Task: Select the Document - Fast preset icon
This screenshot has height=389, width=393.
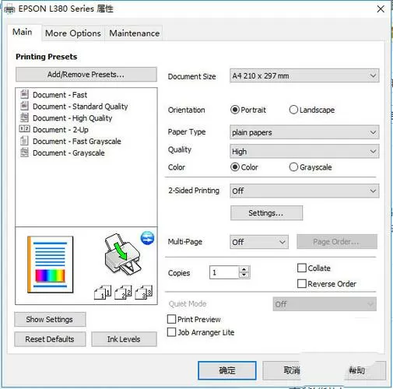Action: [x=24, y=94]
